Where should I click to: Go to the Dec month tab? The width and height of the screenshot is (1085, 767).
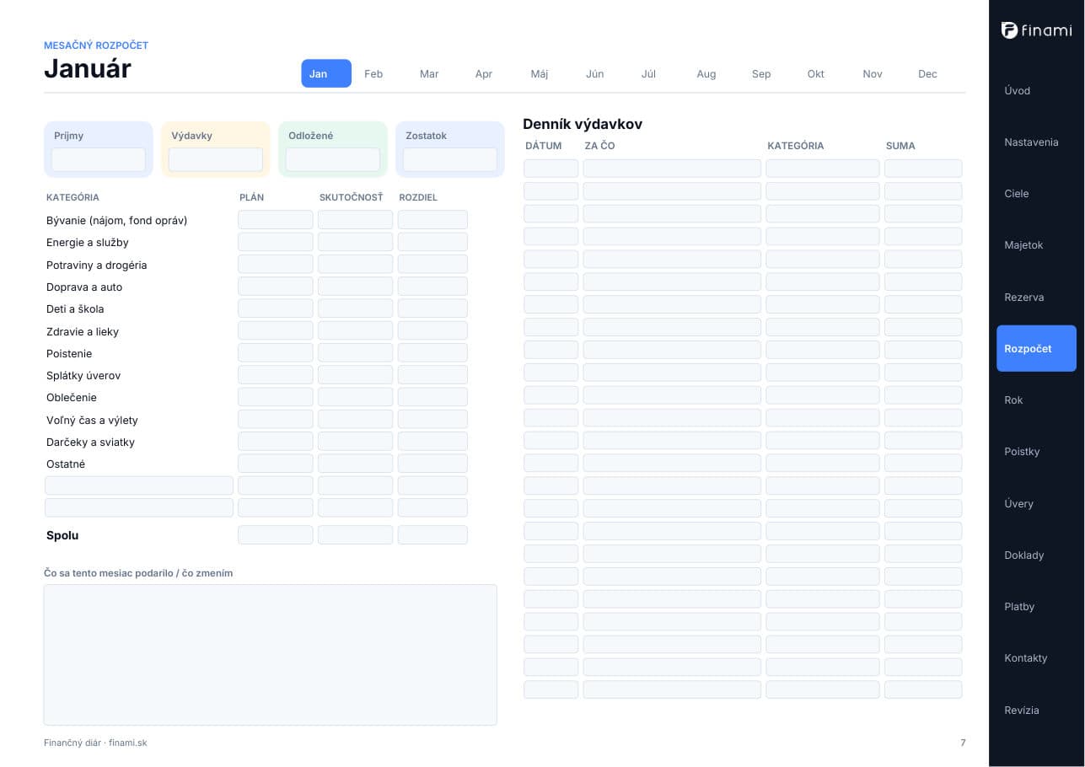[927, 73]
